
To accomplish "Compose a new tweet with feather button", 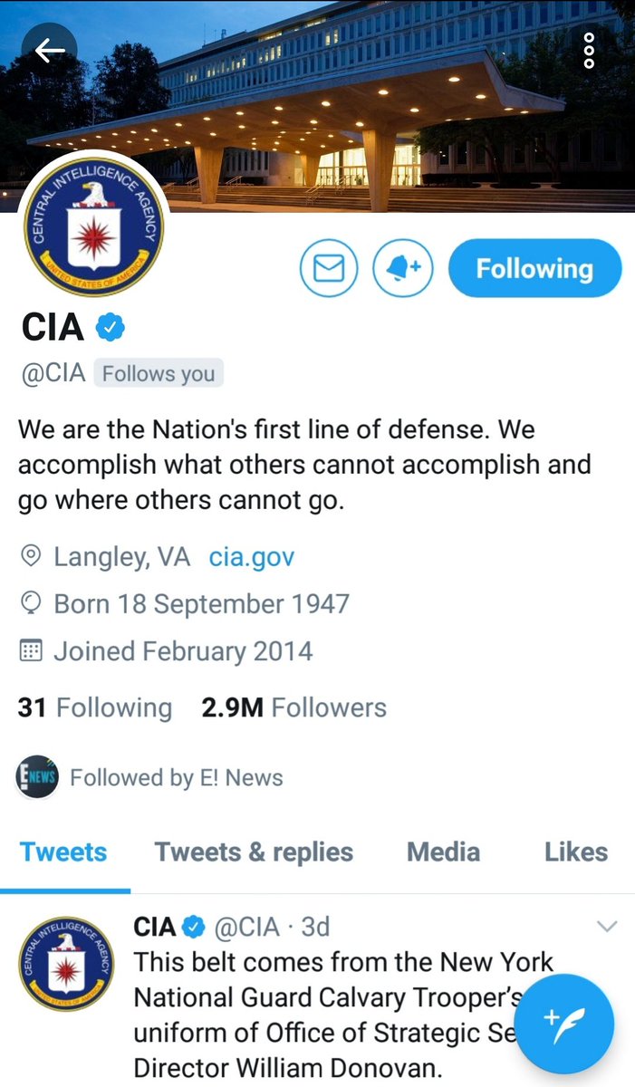I will pyautogui.click(x=570, y=1019).
